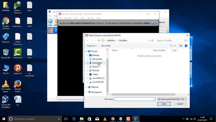
Task: Select the hello file on desktop
Action: [x=29, y=22]
